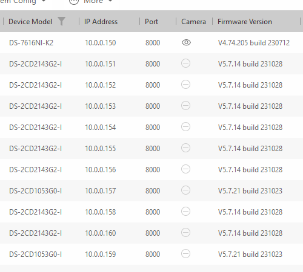Sort by Port column header
Screen dimensions: 303x272
pyautogui.click(x=151, y=22)
